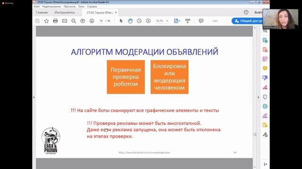Select the arrow Selection tool
The width and height of the screenshot is (302, 169).
[x=121, y=21]
